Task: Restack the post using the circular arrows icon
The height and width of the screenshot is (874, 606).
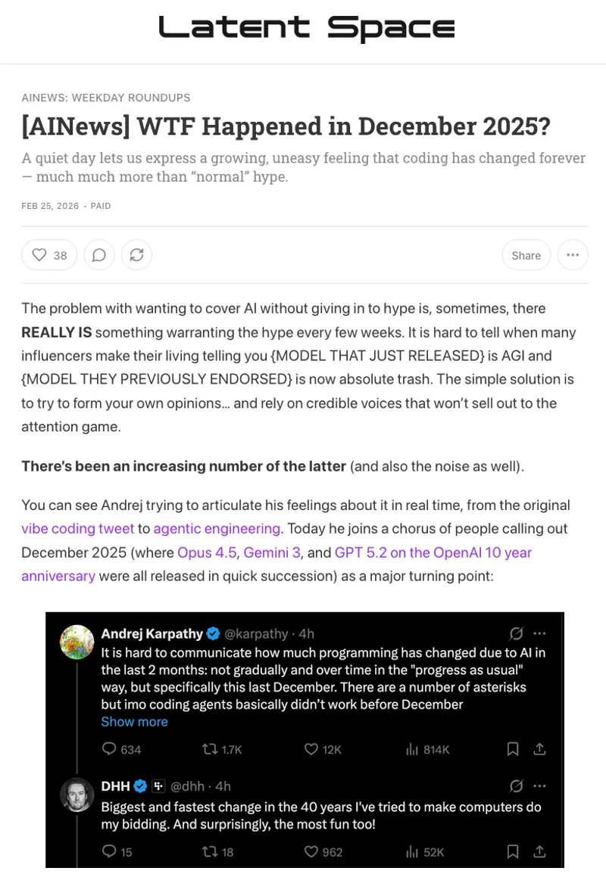Action: pyautogui.click(x=137, y=255)
